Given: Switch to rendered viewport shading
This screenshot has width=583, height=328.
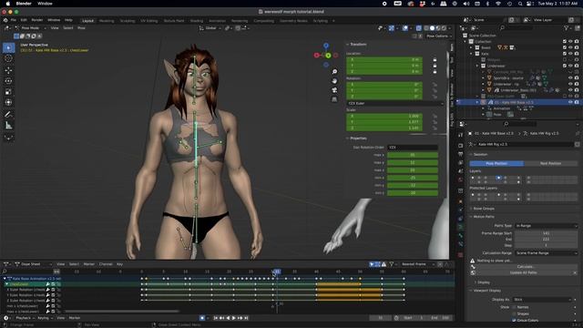Looking at the screenshot, I should point(444,28).
